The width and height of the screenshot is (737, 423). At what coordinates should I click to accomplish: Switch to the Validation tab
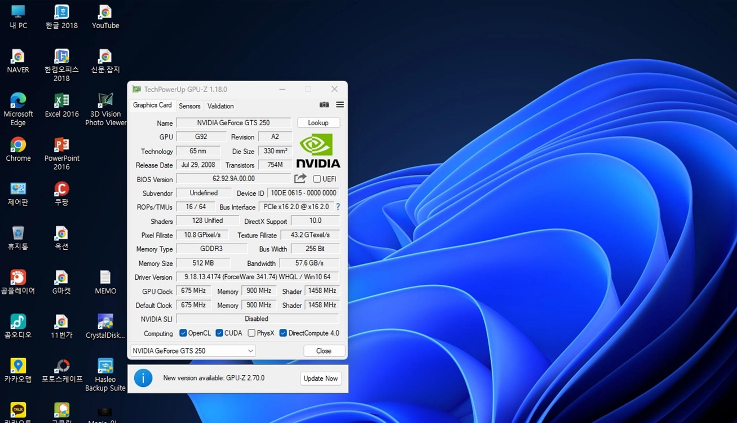(x=220, y=106)
